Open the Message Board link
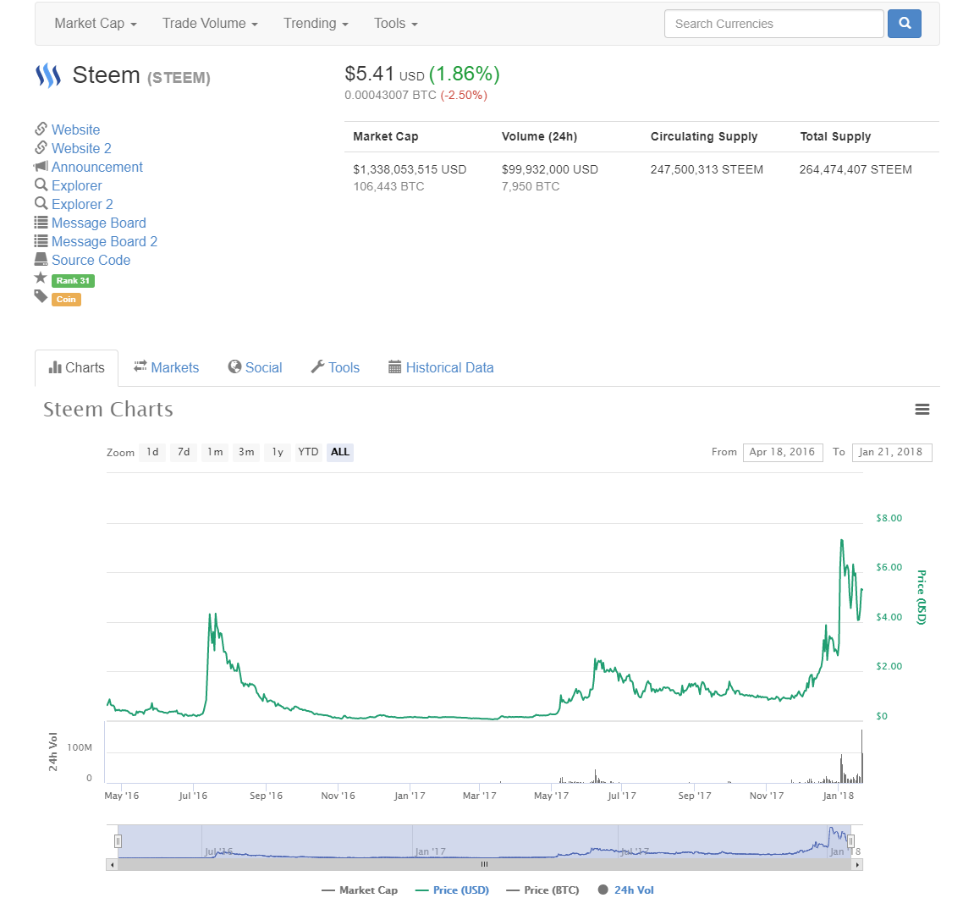The width and height of the screenshot is (963, 898). (x=99, y=223)
